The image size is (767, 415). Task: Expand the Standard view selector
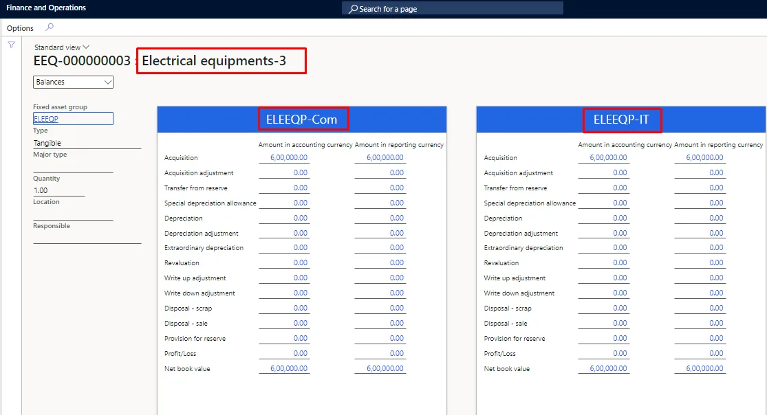[x=62, y=47]
